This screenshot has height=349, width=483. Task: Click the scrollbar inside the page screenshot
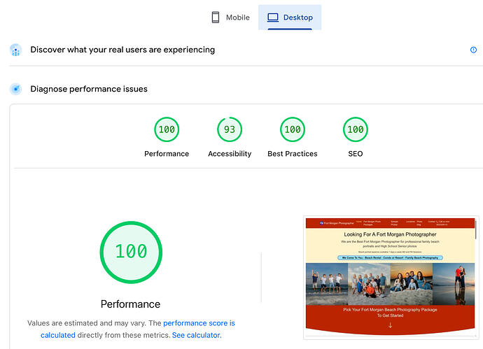click(x=476, y=229)
